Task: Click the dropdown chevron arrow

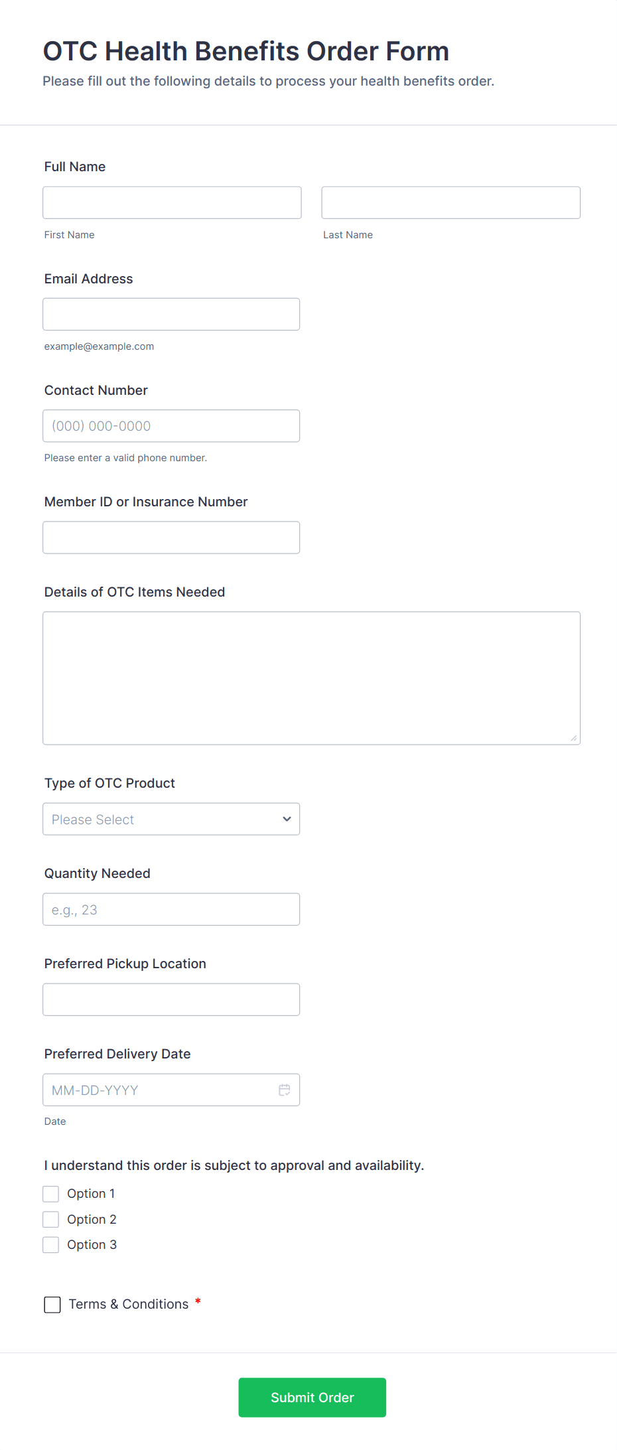Action: click(x=287, y=819)
